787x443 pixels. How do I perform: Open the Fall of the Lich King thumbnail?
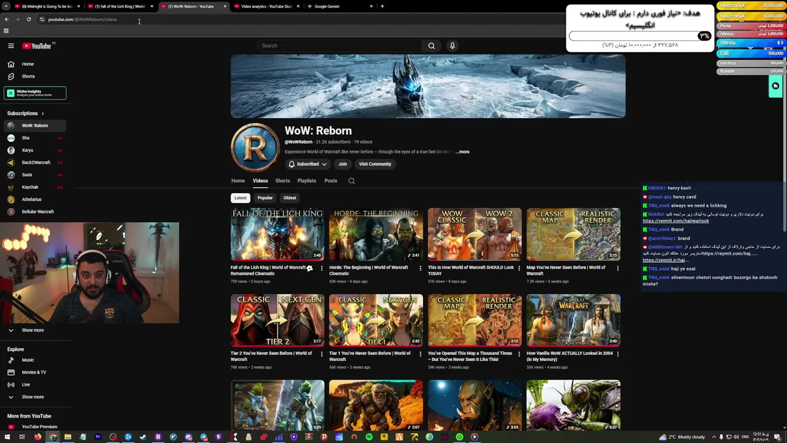pos(277,234)
